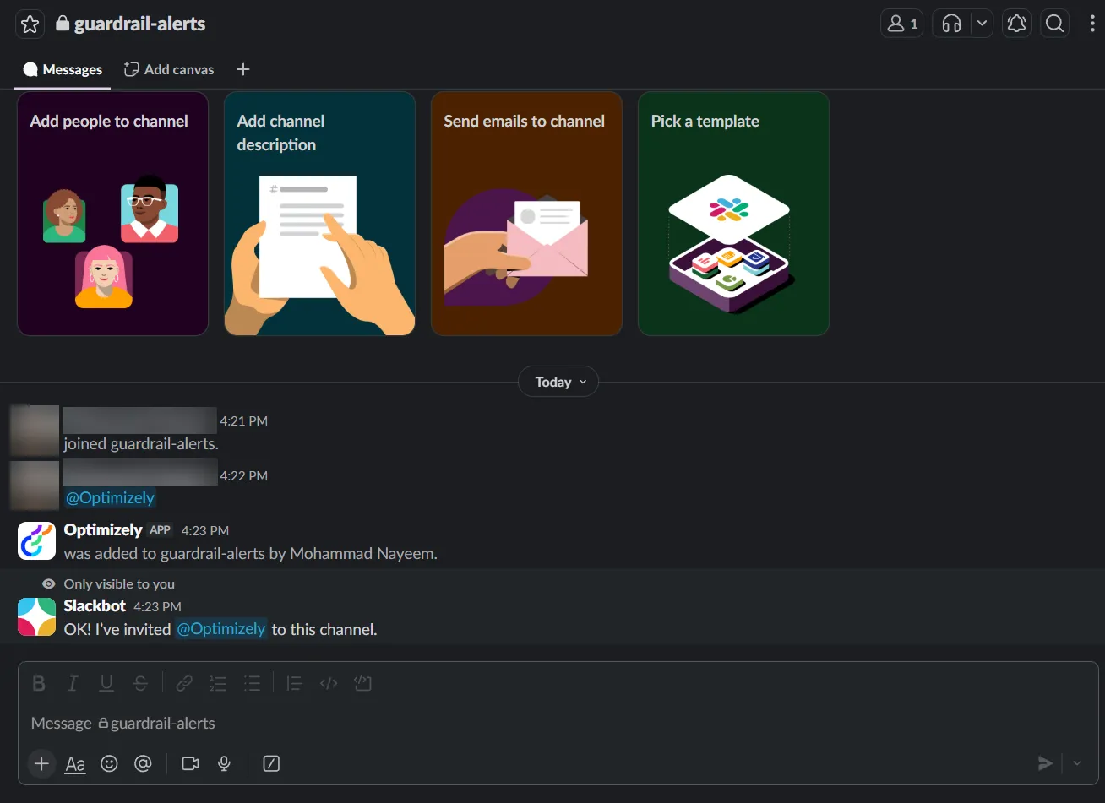This screenshot has width=1105, height=803.
Task: Toggle italic formatting
Action: click(73, 683)
